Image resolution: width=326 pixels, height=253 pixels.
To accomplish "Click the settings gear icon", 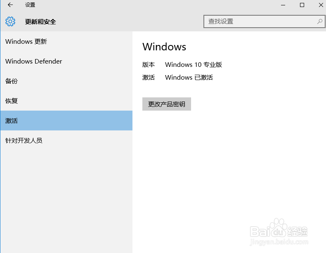I will click(x=10, y=21).
